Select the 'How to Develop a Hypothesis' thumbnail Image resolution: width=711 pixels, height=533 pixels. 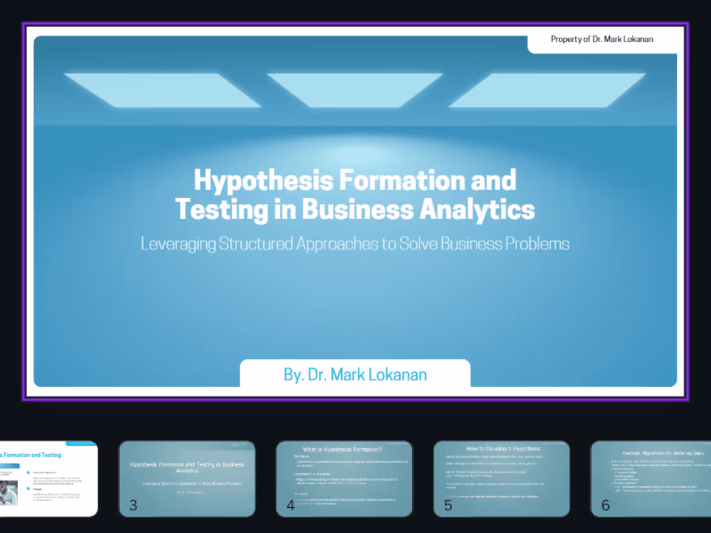(502, 479)
